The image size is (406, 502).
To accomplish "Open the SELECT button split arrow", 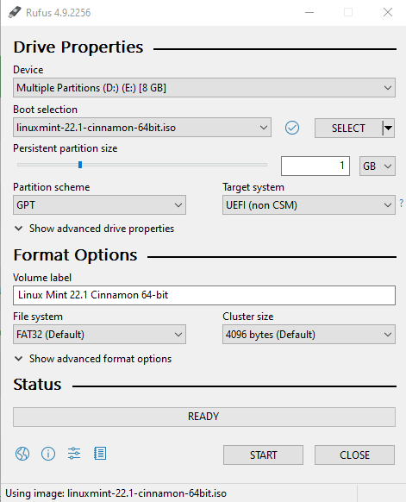I will click(x=389, y=128).
